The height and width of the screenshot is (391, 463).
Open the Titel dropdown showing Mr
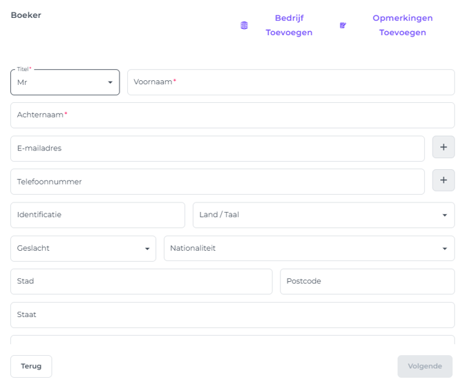click(x=65, y=82)
